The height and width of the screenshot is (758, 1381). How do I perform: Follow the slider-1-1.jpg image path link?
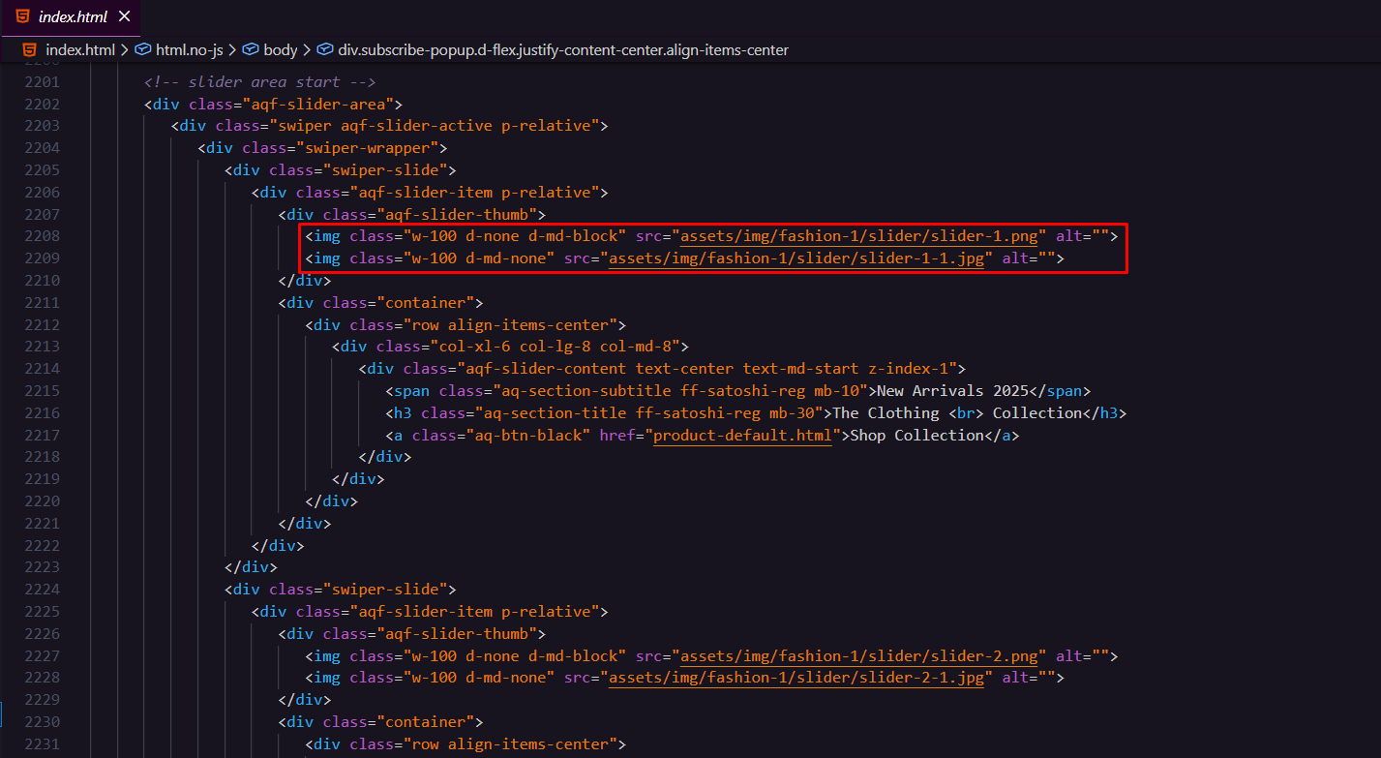pyautogui.click(x=796, y=258)
